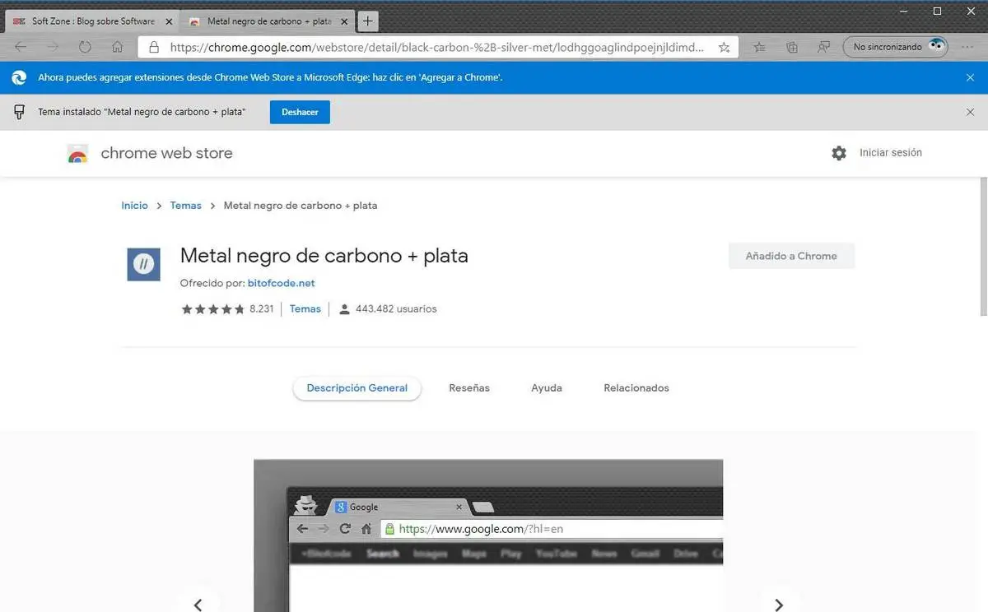Show next screenshot with right arrow
Screen dimensions: 988x612
(779, 604)
